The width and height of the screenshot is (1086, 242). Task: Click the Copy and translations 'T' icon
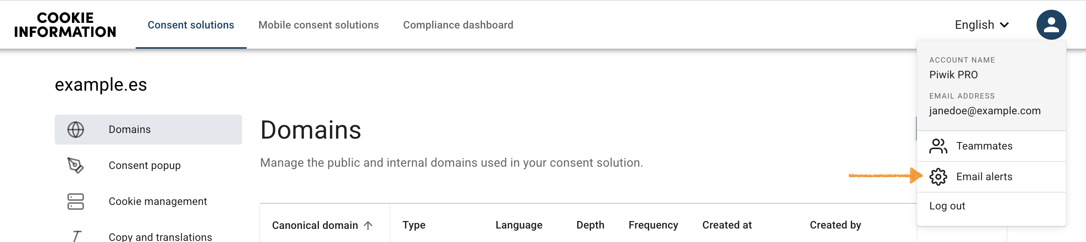[76, 236]
